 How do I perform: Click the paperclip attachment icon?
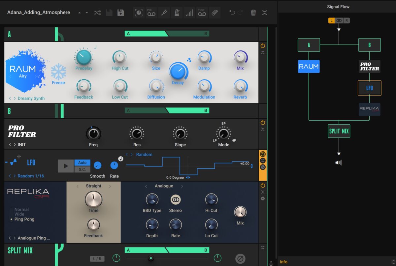(214, 13)
